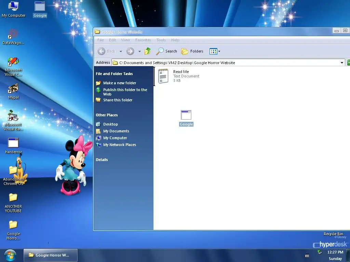Select the Google file in folder window
350x262 pixels.
click(x=186, y=118)
